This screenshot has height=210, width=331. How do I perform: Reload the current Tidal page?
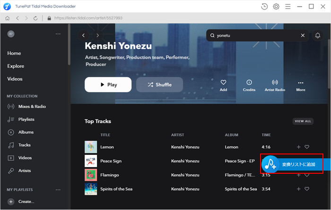35,18
